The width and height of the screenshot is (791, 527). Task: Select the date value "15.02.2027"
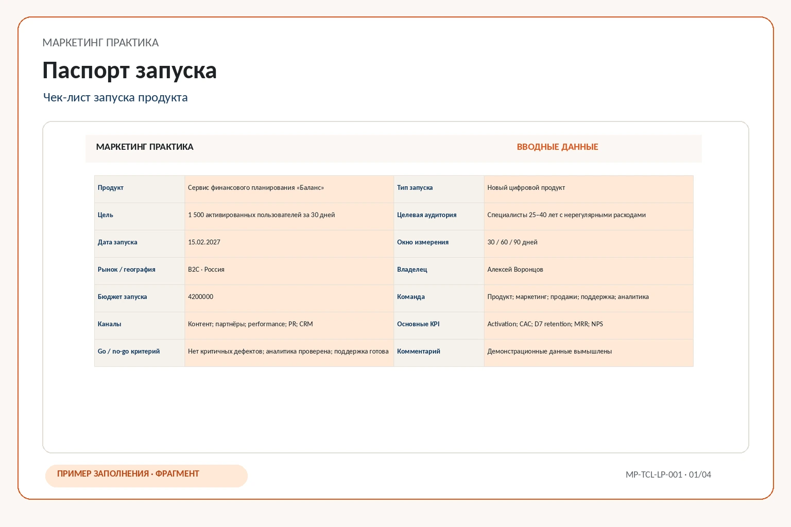[289, 243]
